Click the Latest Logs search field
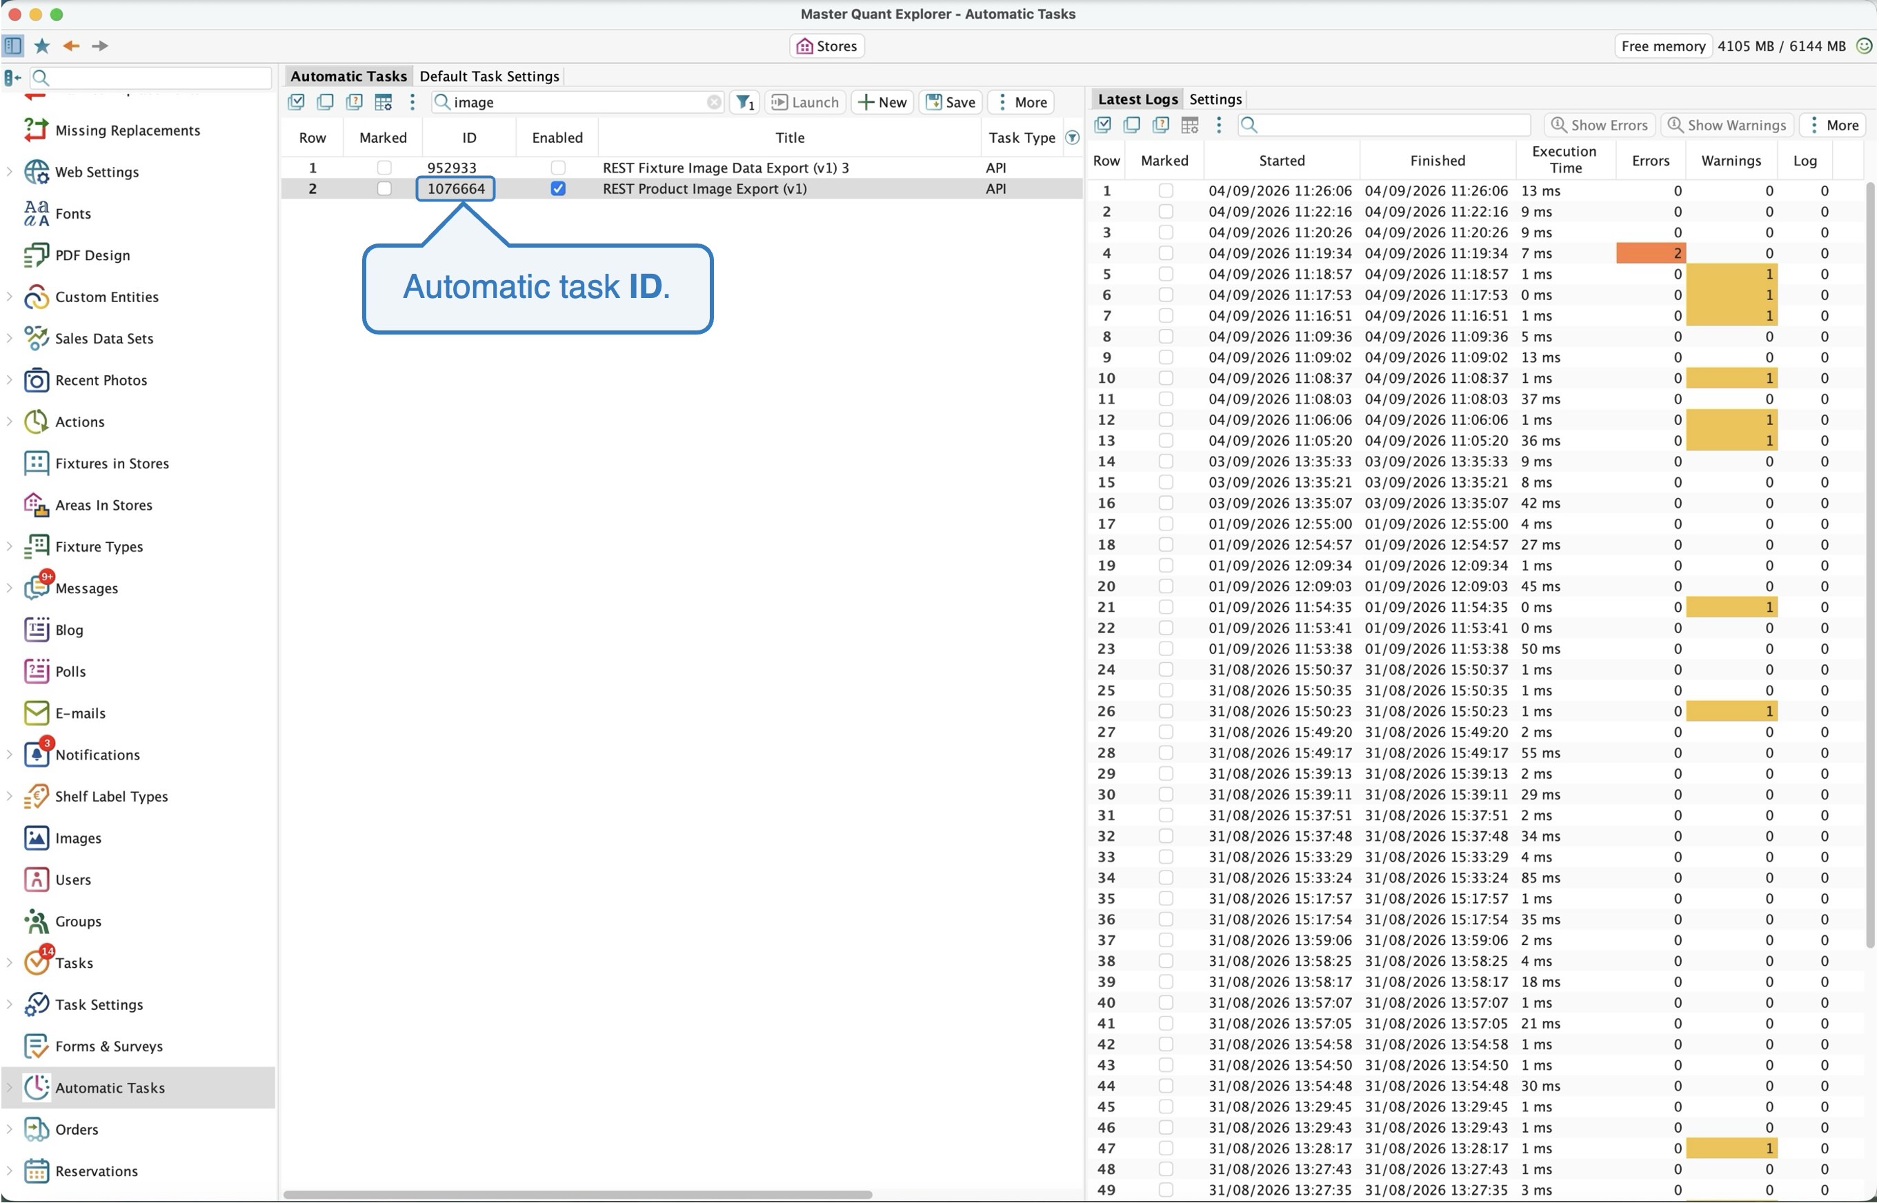Screen dimensions: 1879x1203 point(1384,125)
